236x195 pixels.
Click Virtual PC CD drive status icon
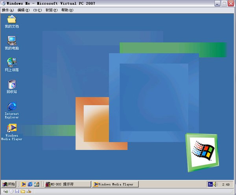pyautogui.click(x=11, y=191)
